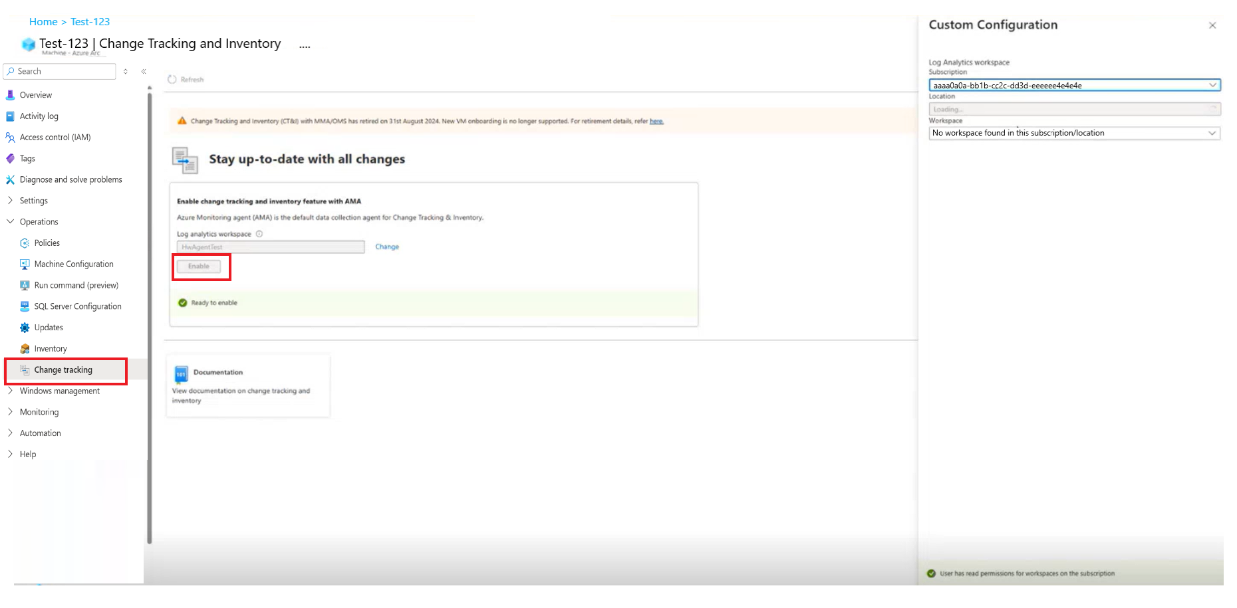Collapse the sidebar with double-chevron icon
This screenshot has height=608, width=1237.
click(x=144, y=71)
